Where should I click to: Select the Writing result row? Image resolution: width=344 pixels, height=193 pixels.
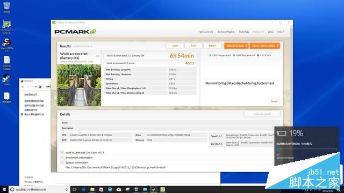tap(150, 79)
